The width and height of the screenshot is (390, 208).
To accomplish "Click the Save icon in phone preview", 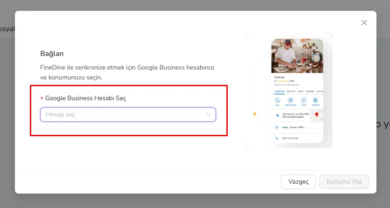I will [x=304, y=100].
